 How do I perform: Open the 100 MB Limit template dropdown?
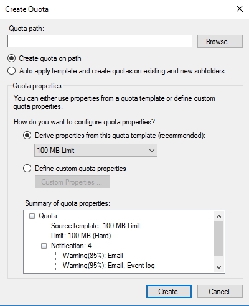96,151
